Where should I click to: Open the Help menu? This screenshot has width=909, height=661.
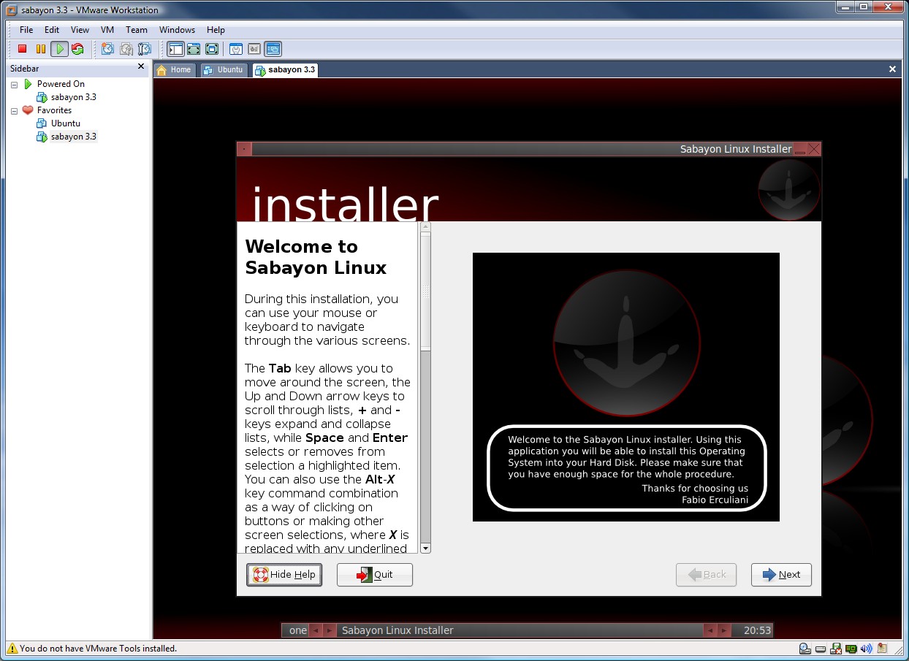(x=216, y=30)
